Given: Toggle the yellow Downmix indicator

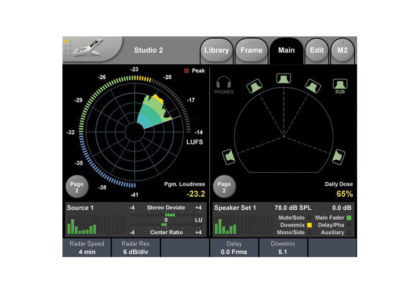Looking at the screenshot, I should pyautogui.click(x=309, y=225).
